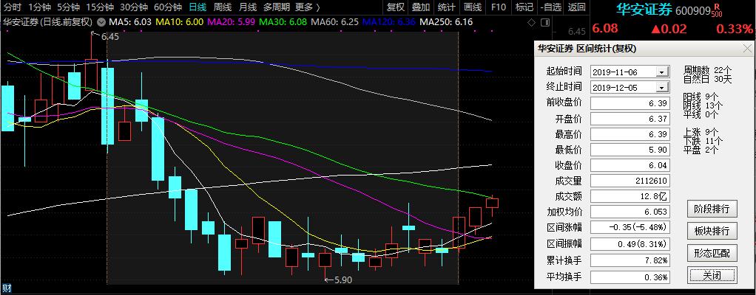756x295 pixels.
Task: Click the MA60: 6.25 label
Action: pyautogui.click(x=334, y=22)
